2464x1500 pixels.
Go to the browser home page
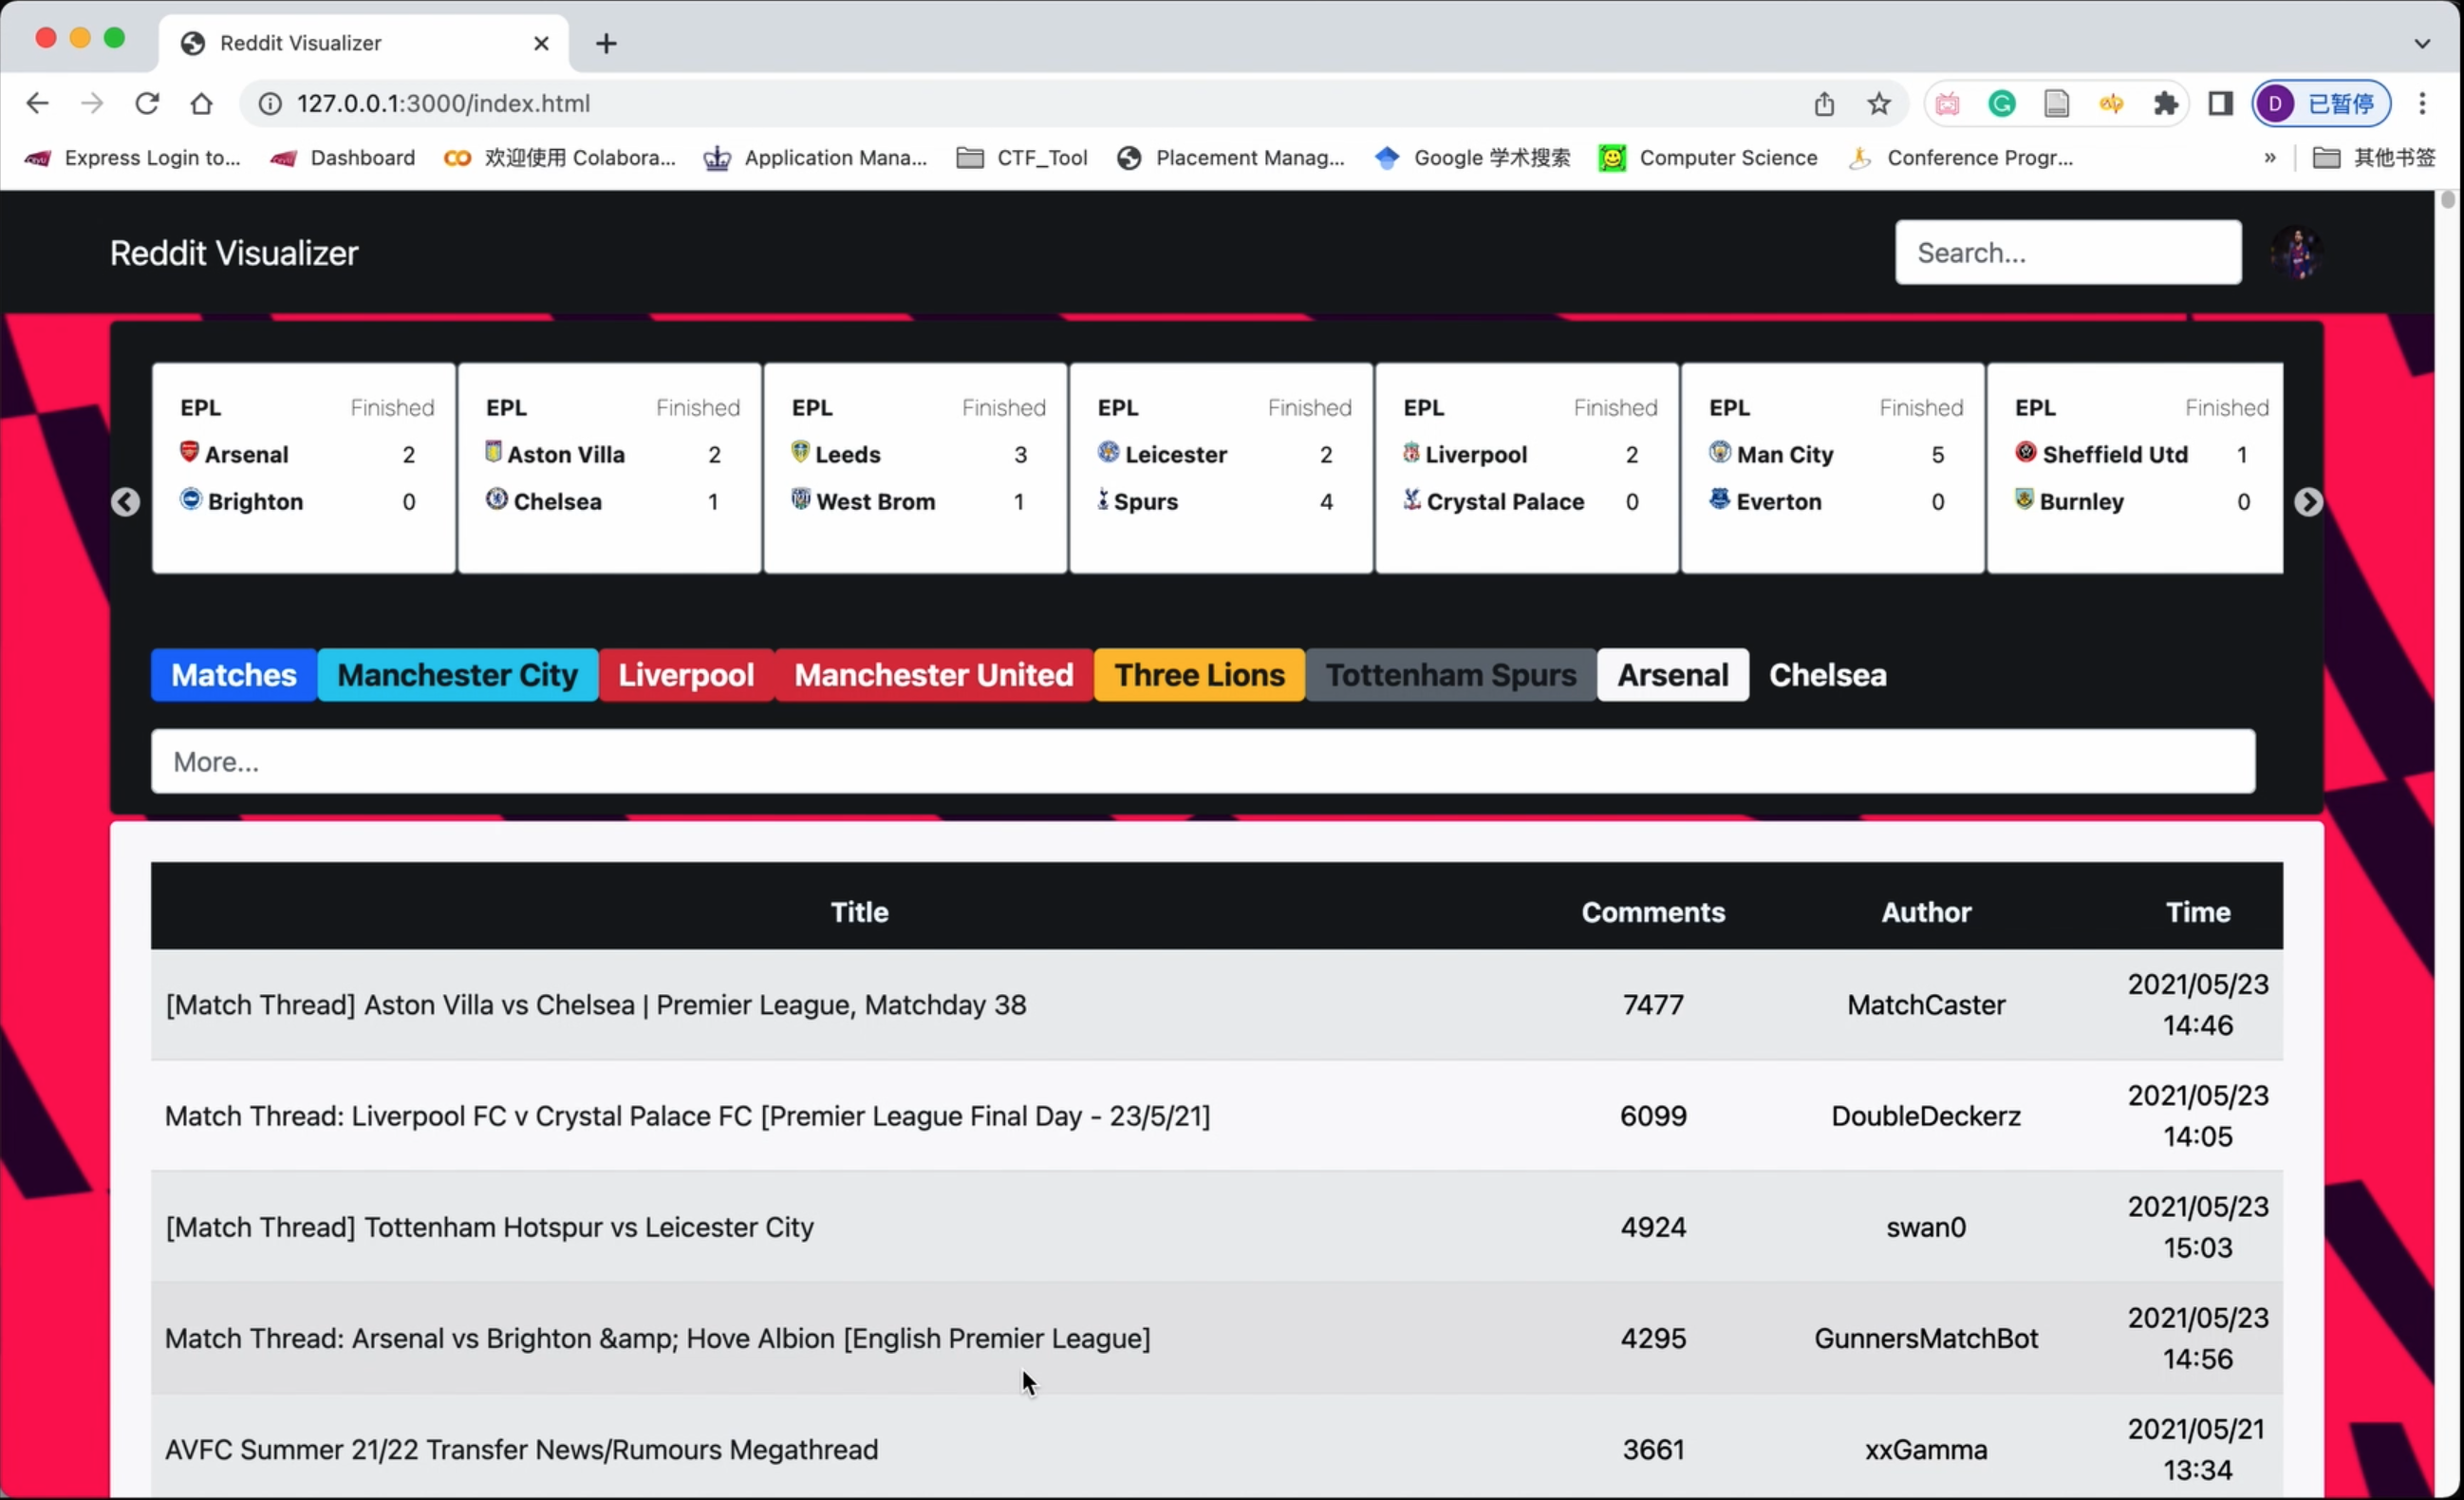pos(202,103)
